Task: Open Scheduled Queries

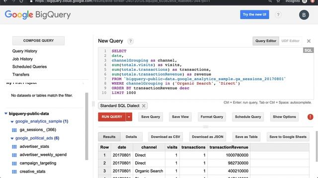Action: pyautogui.click(x=30, y=67)
